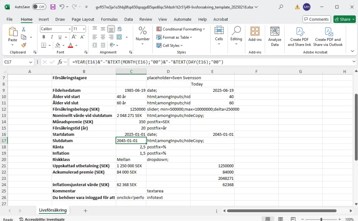Click the Cut scissors icon
Image resolution: width=358 pixels, height=221 pixels.
(23, 29)
